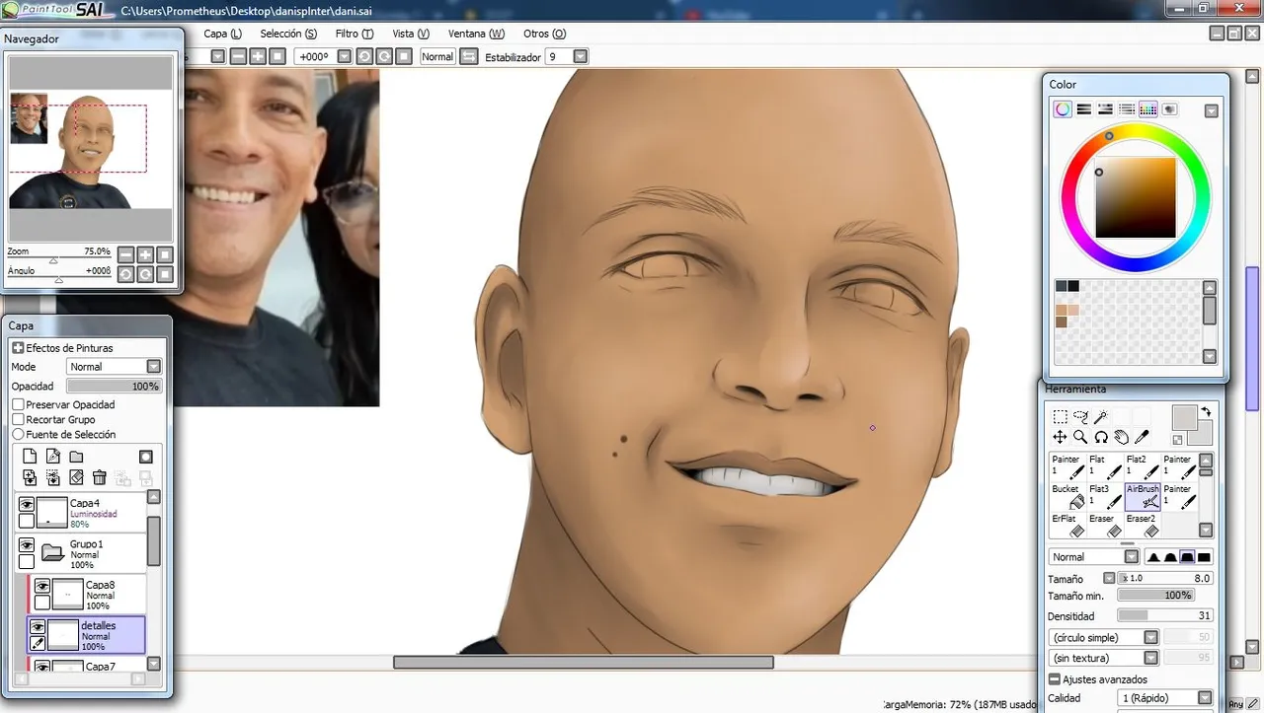Choose the Flat2 brush
This screenshot has height=713, width=1264.
pos(1143,466)
